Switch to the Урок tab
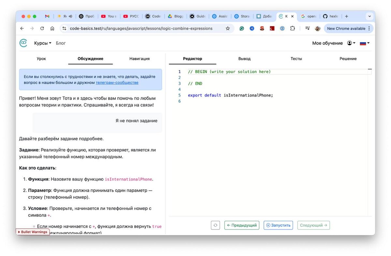The height and width of the screenshot is (256, 391). click(x=41, y=59)
